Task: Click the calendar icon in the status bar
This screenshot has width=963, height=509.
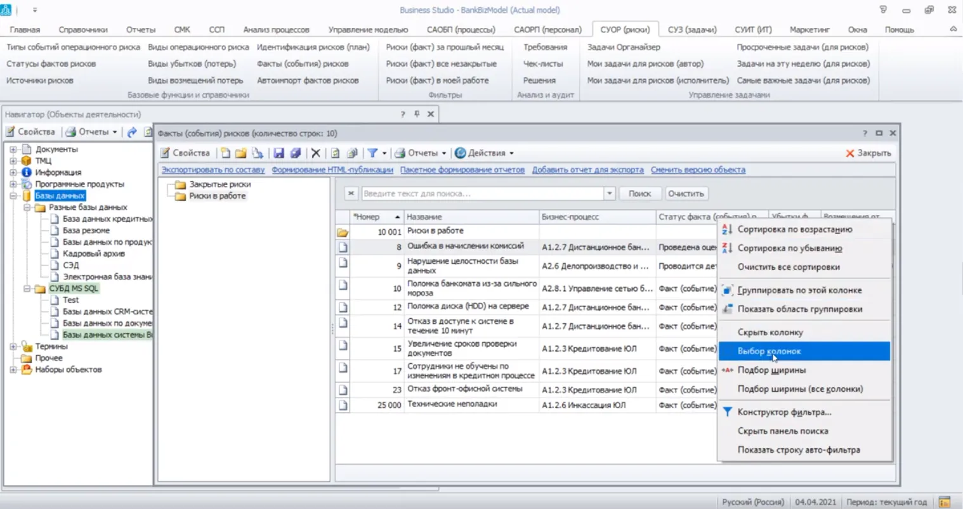Action: pos(945,502)
